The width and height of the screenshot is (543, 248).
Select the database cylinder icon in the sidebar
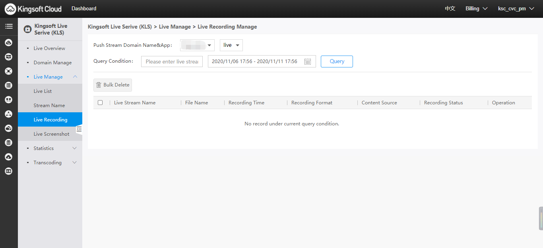[9, 142]
